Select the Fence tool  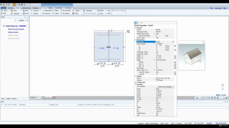pos(26,14)
